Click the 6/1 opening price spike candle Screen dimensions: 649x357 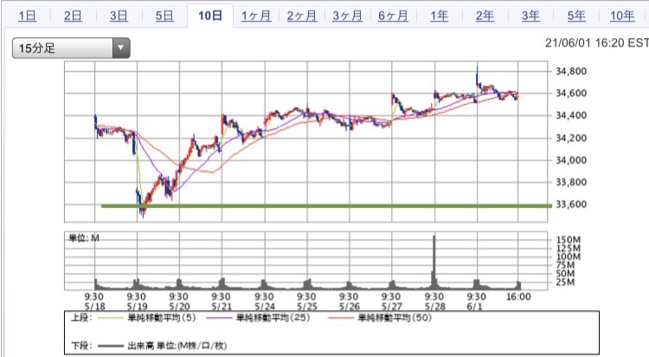pos(477,77)
